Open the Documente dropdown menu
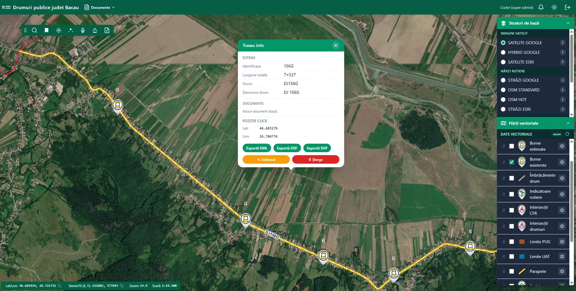 pos(100,7)
